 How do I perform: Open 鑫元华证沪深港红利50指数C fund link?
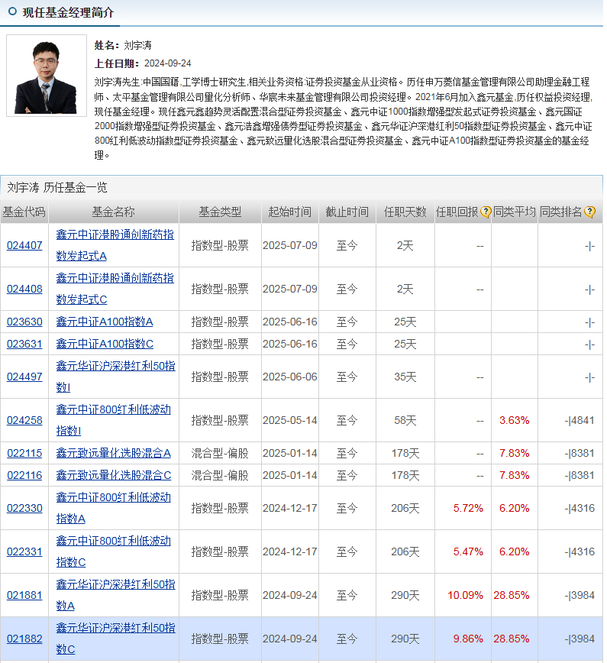tap(115, 639)
